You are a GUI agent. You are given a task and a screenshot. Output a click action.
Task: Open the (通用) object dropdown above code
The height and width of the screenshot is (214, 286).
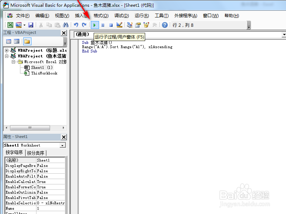[x=284, y=34]
